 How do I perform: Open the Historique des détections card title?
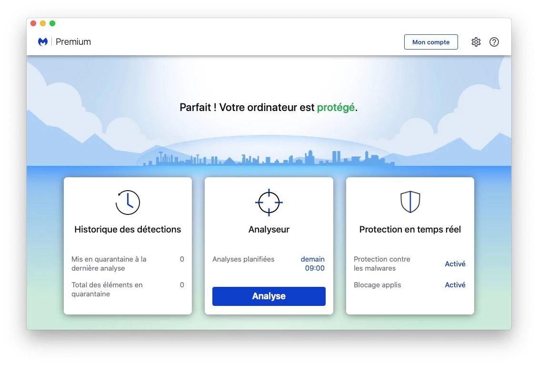(x=128, y=229)
